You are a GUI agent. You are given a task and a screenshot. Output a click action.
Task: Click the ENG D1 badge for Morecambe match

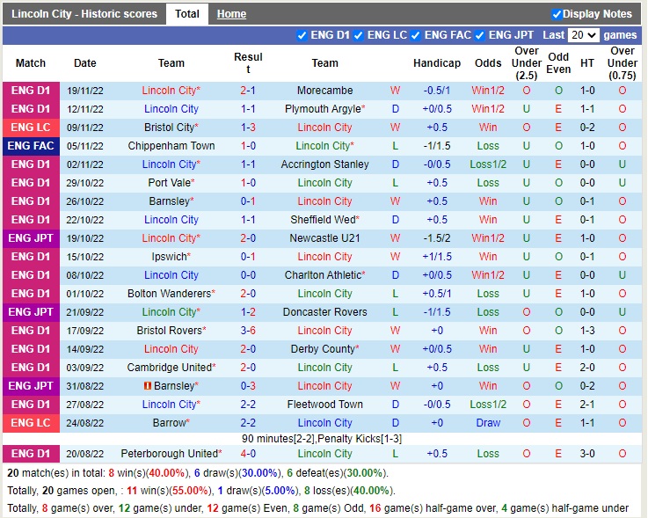[x=31, y=91]
